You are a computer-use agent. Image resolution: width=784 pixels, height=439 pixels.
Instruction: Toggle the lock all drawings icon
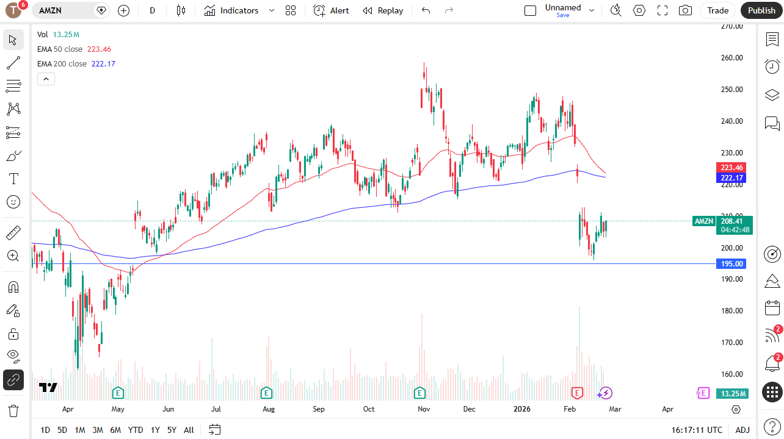[13, 334]
